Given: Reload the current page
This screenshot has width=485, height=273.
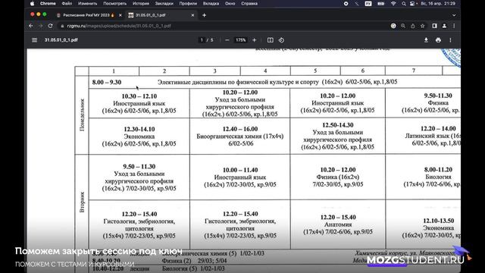Looking at the screenshot, I should click(51, 26).
